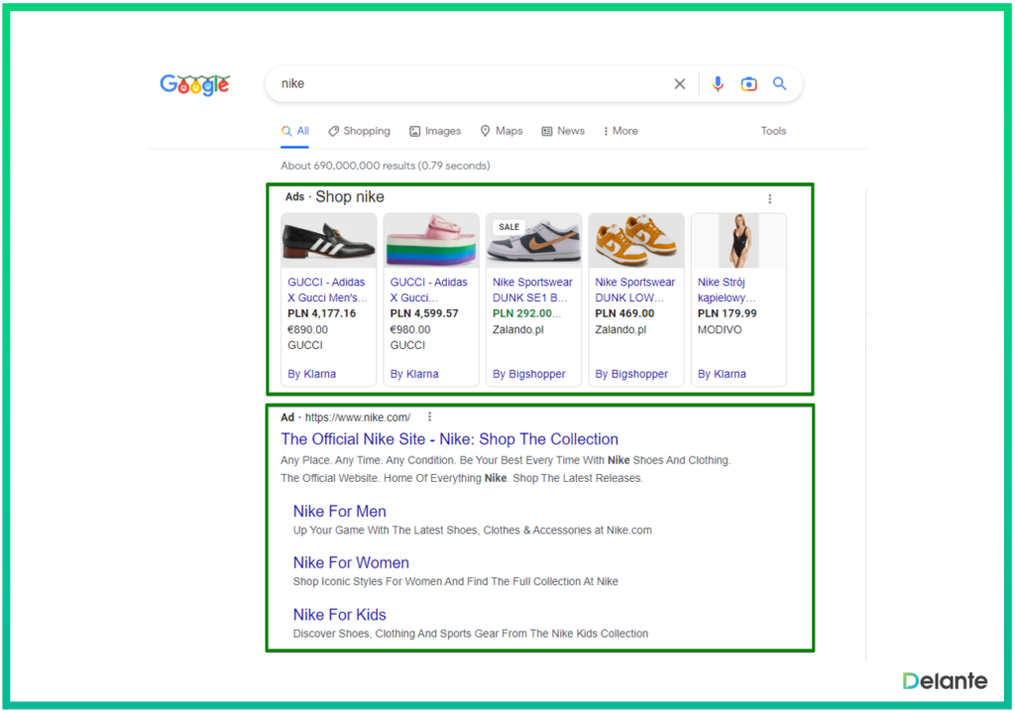The width and height of the screenshot is (1015, 711).
Task: Open the Nike For Women sitelink
Action: 351,563
